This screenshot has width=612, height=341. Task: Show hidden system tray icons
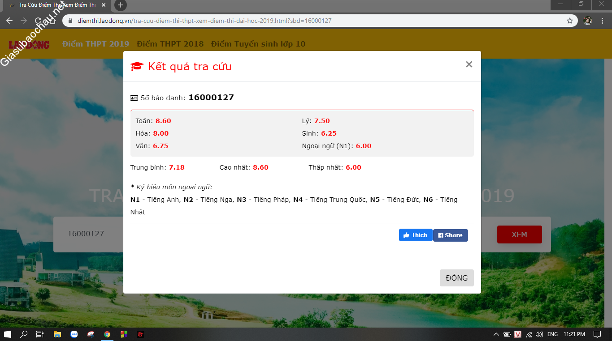click(496, 334)
